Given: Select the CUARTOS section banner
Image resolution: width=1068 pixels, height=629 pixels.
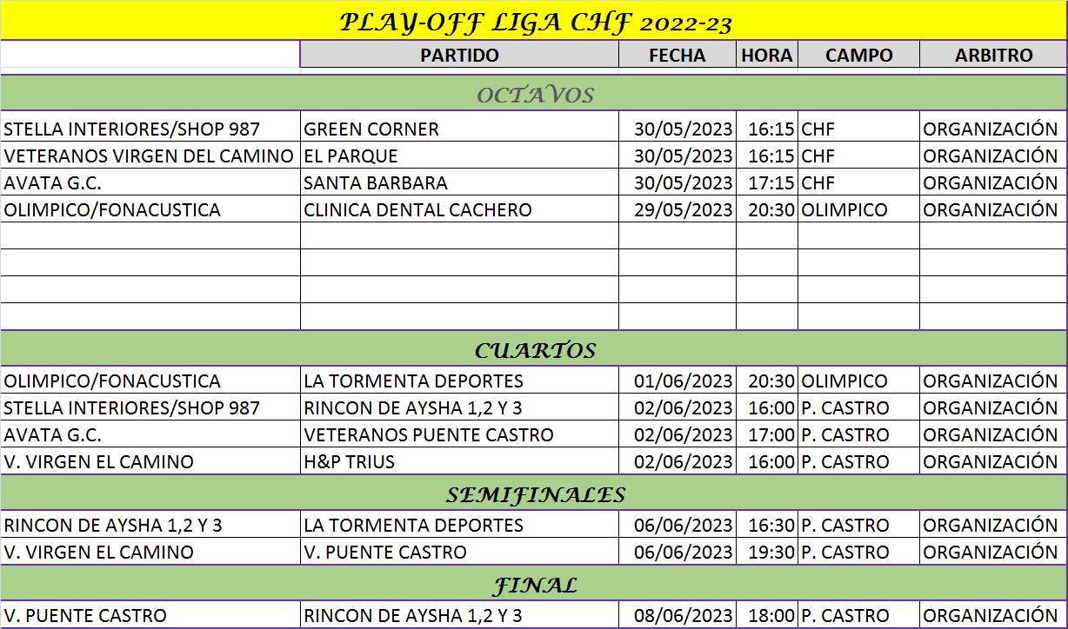Looking at the screenshot, I should point(534,349).
